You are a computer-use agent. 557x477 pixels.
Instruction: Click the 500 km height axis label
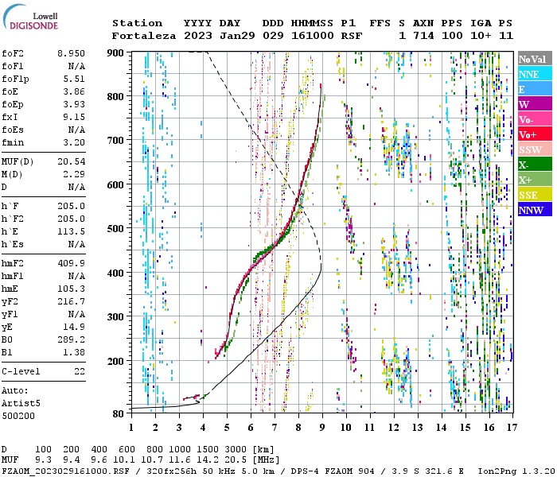(x=115, y=229)
